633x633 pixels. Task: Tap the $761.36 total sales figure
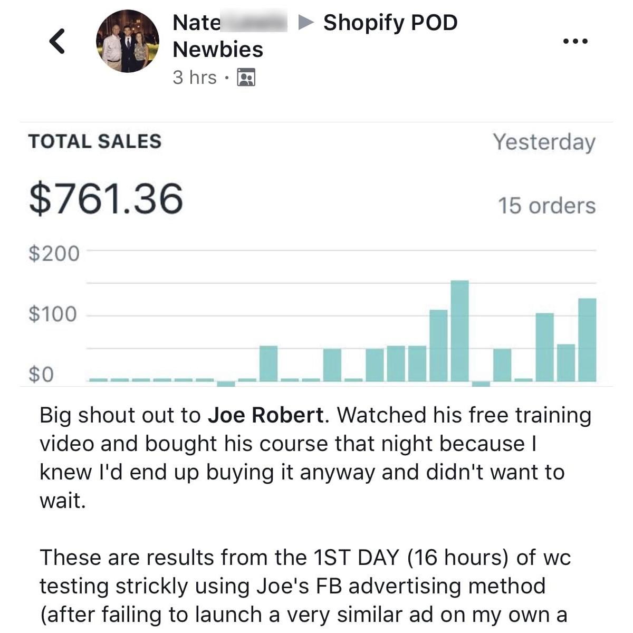pos(106,199)
